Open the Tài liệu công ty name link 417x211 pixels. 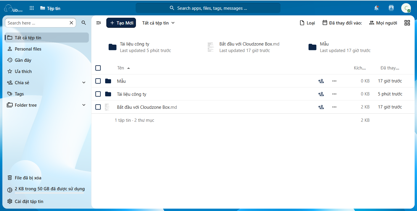tap(131, 94)
